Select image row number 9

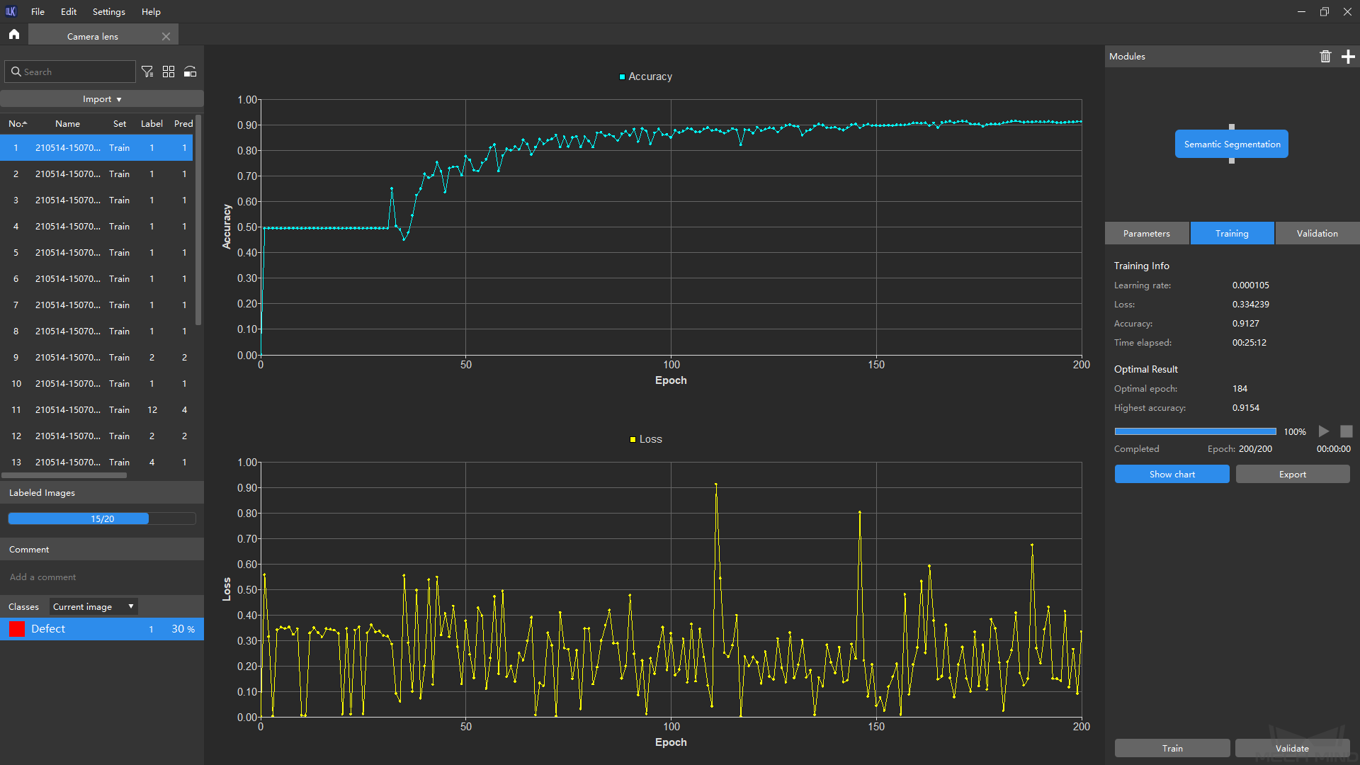[97, 358]
